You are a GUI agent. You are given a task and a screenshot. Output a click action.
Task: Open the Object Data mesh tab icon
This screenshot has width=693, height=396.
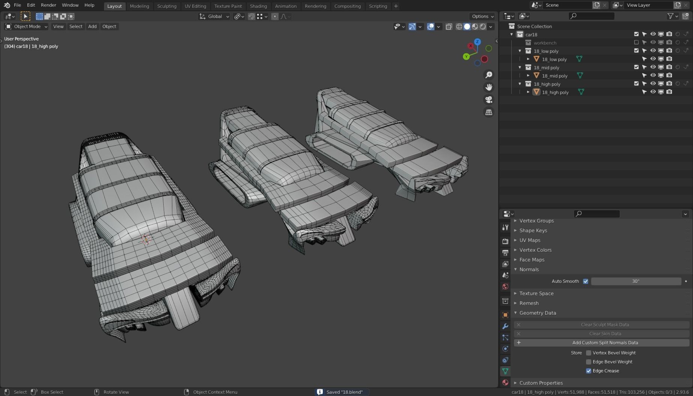pyautogui.click(x=505, y=371)
